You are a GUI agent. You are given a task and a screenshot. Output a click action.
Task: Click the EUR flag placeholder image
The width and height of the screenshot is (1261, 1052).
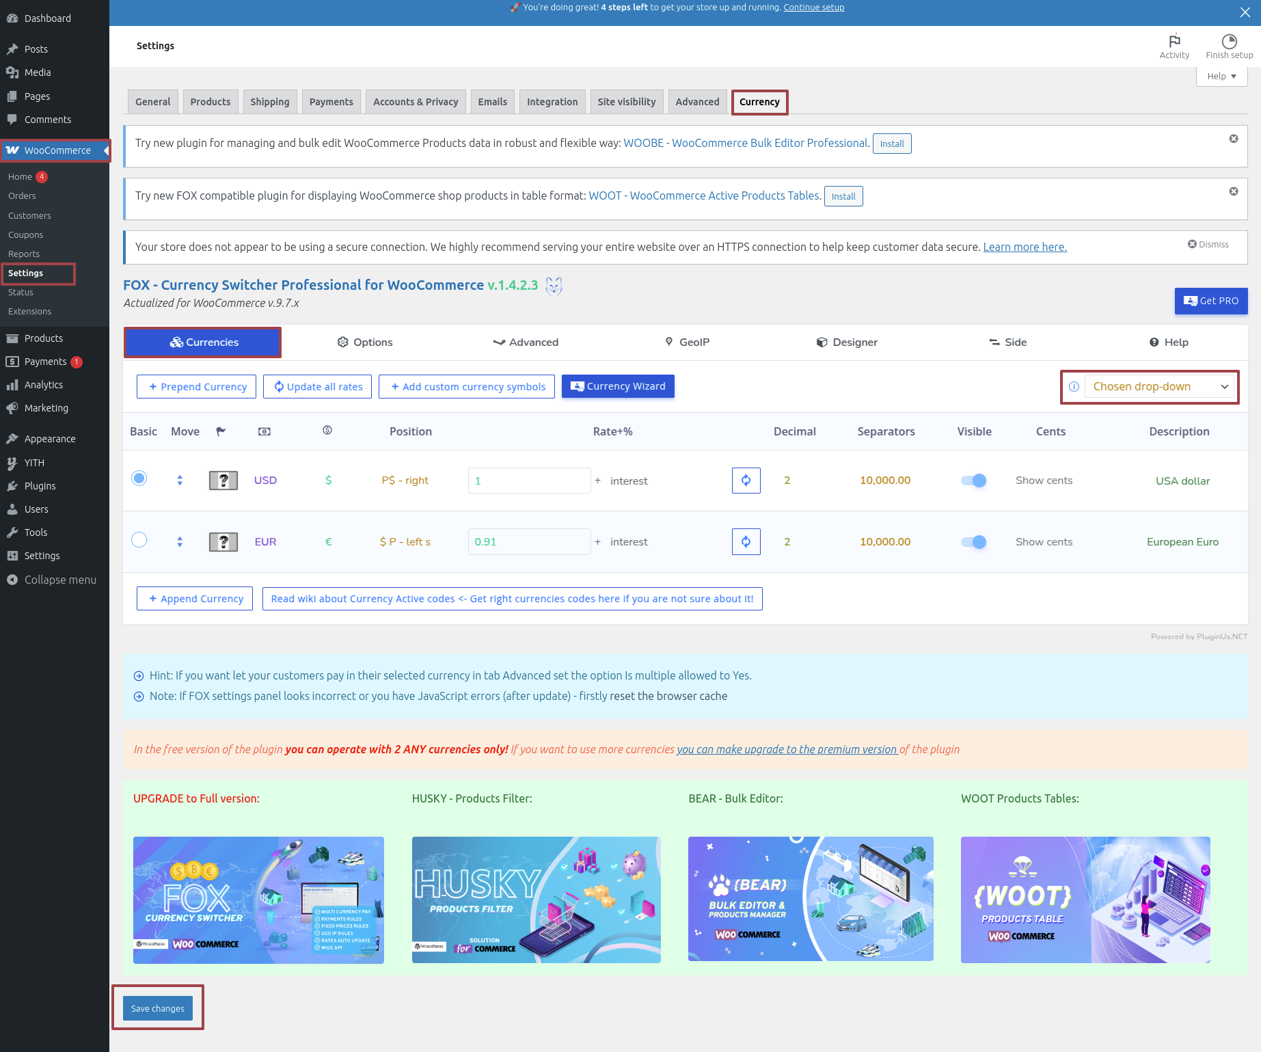pyautogui.click(x=223, y=542)
